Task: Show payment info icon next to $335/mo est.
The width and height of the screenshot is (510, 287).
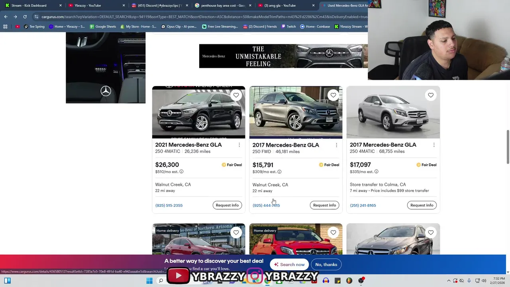Action: point(376,172)
